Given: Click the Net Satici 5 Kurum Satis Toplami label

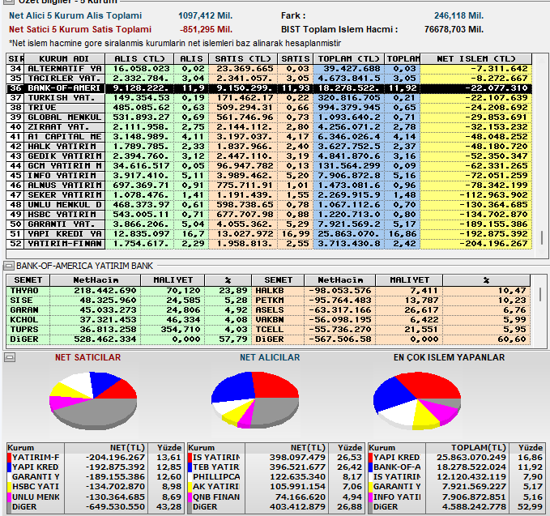Looking at the screenshot, I should (x=80, y=29).
